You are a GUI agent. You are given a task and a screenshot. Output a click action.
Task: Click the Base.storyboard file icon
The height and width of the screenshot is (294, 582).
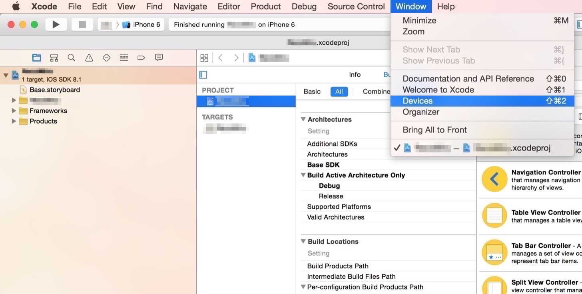click(x=23, y=90)
